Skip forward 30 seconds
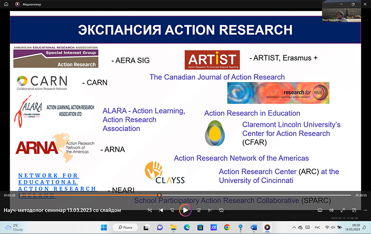Screen dimensions: 371x234 coord(199,210)
